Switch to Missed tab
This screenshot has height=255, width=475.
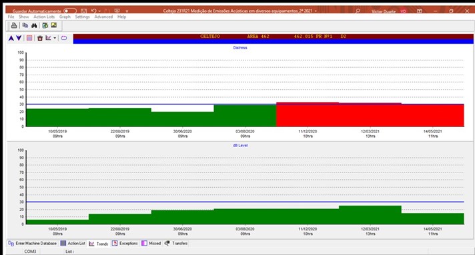pyautogui.click(x=151, y=243)
